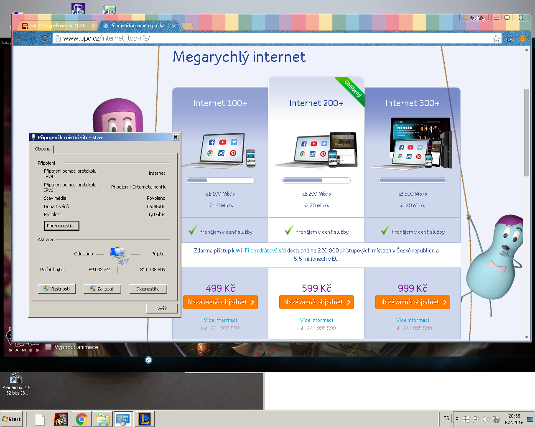Click the Internet 200+ speed bar
535x428 pixels.
tap(316, 181)
